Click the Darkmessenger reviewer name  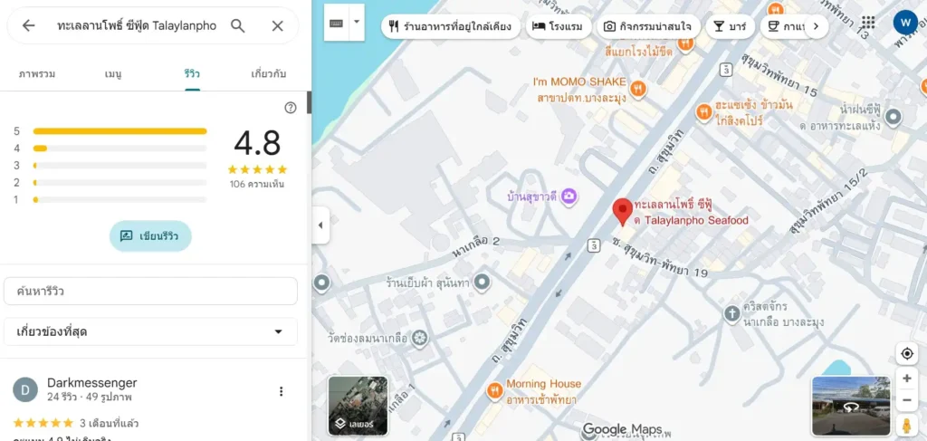(x=91, y=382)
